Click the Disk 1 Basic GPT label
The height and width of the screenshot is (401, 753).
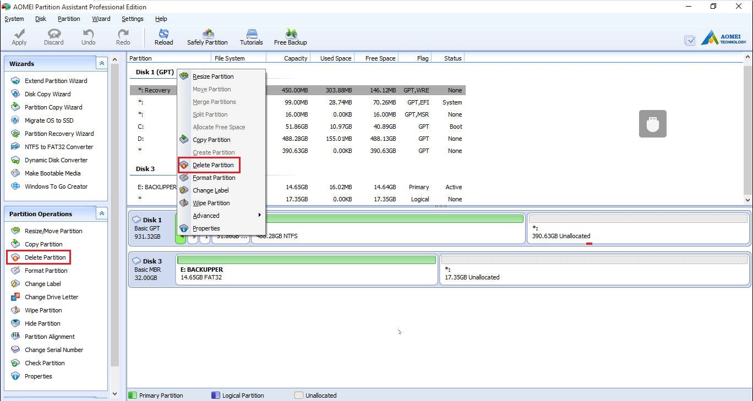(151, 228)
